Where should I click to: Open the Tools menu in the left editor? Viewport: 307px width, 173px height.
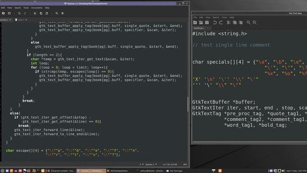(26, 8)
